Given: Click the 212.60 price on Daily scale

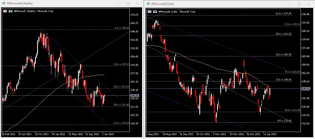Looking at the screenshot, I should 305,124.
